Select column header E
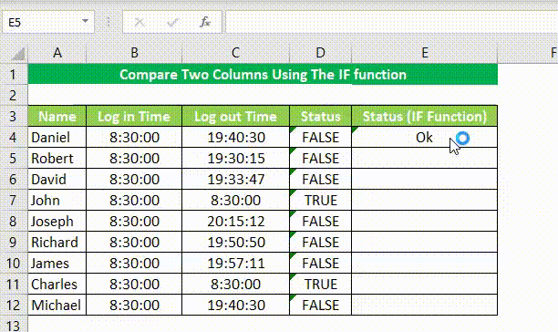 point(425,53)
